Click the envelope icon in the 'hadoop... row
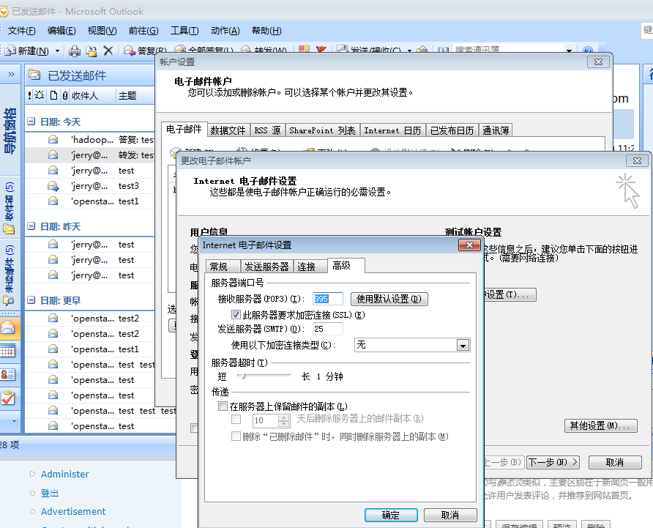 tap(53, 140)
